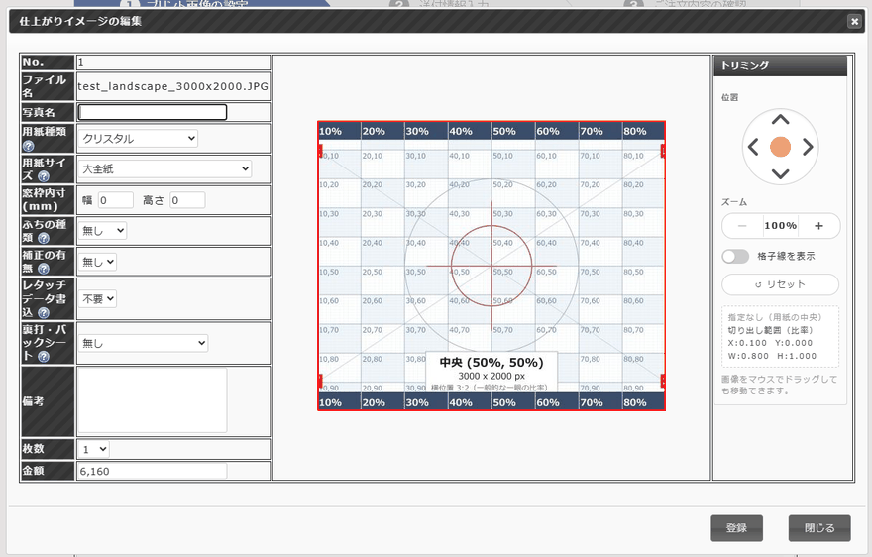Screen dimensions: 872x557
Task: Open help icon next to 補正の有無
Action: [44, 269]
